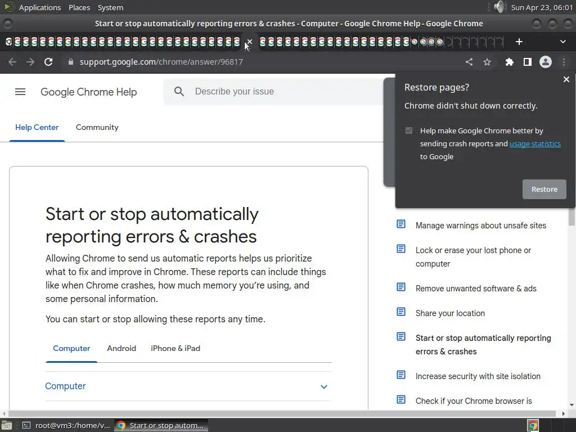Switch to the Community tab
The width and height of the screenshot is (576, 432).
coord(97,128)
